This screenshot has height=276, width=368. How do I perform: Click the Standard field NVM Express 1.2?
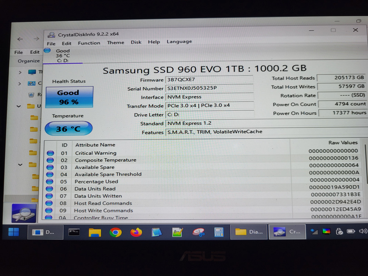267,123
